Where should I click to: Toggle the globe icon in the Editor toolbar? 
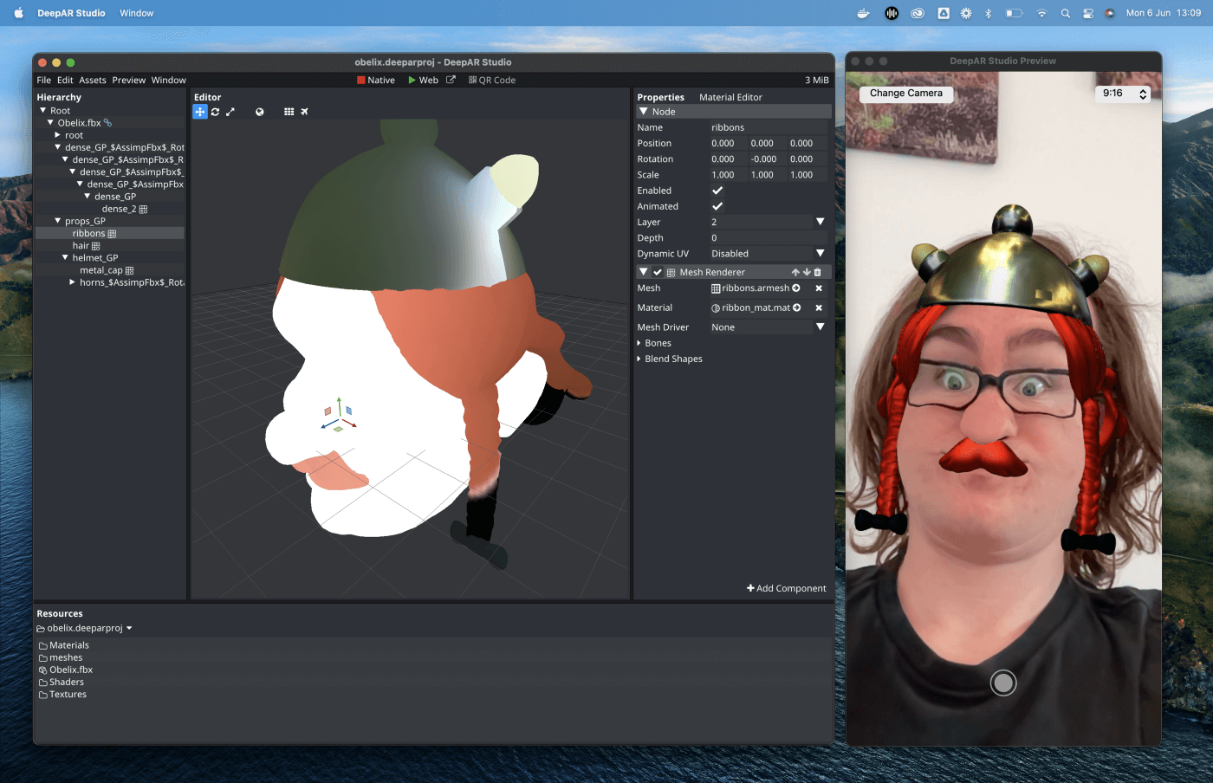click(260, 112)
